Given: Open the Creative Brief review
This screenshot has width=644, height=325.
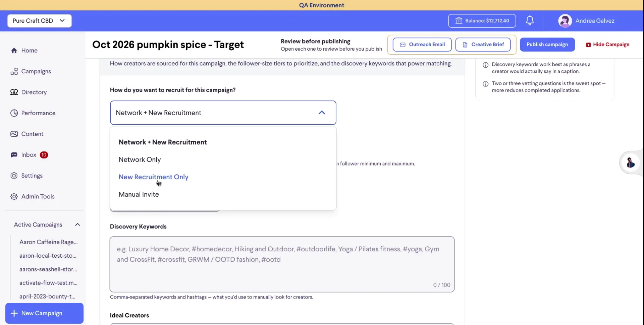Looking at the screenshot, I should 483,45.
